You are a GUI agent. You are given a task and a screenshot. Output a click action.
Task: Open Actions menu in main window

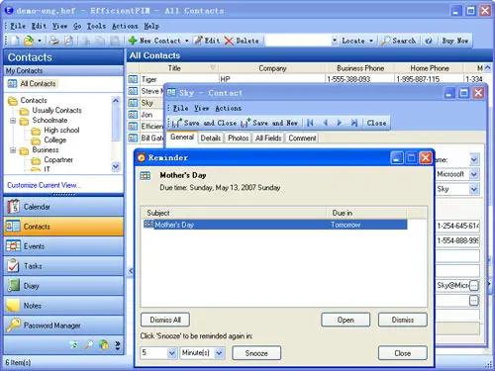pos(125,26)
